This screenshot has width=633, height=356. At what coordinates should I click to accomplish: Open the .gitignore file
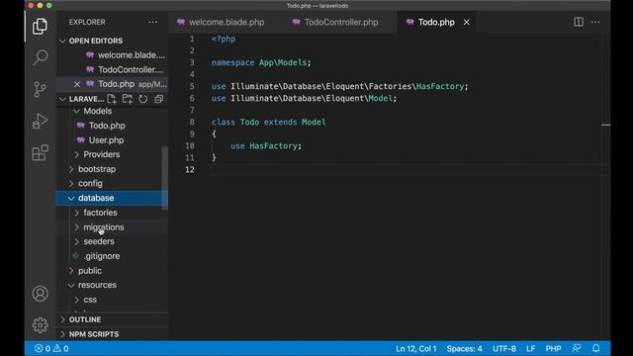point(102,256)
